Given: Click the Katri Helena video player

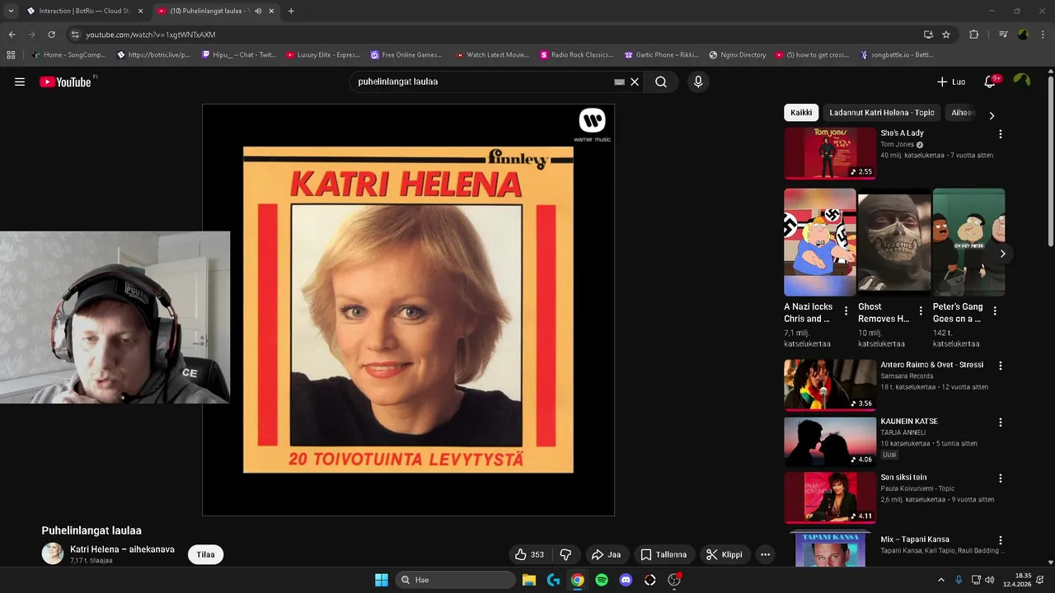Looking at the screenshot, I should [408, 310].
